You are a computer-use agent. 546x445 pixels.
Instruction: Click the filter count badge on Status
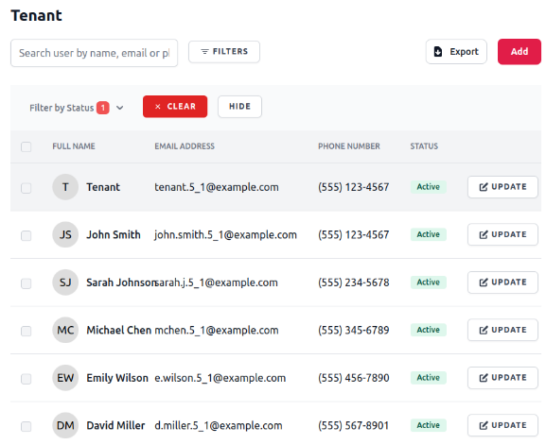coord(103,108)
